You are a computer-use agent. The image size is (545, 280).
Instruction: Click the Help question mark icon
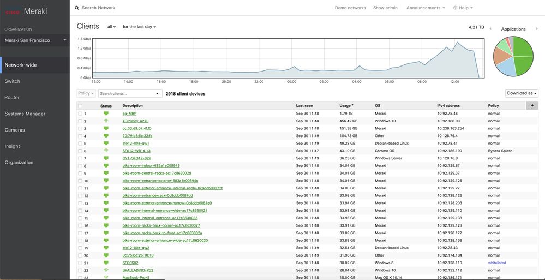[x=455, y=8]
